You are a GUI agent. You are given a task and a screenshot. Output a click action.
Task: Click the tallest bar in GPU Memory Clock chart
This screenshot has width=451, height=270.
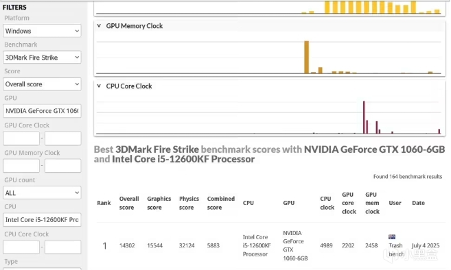click(307, 57)
